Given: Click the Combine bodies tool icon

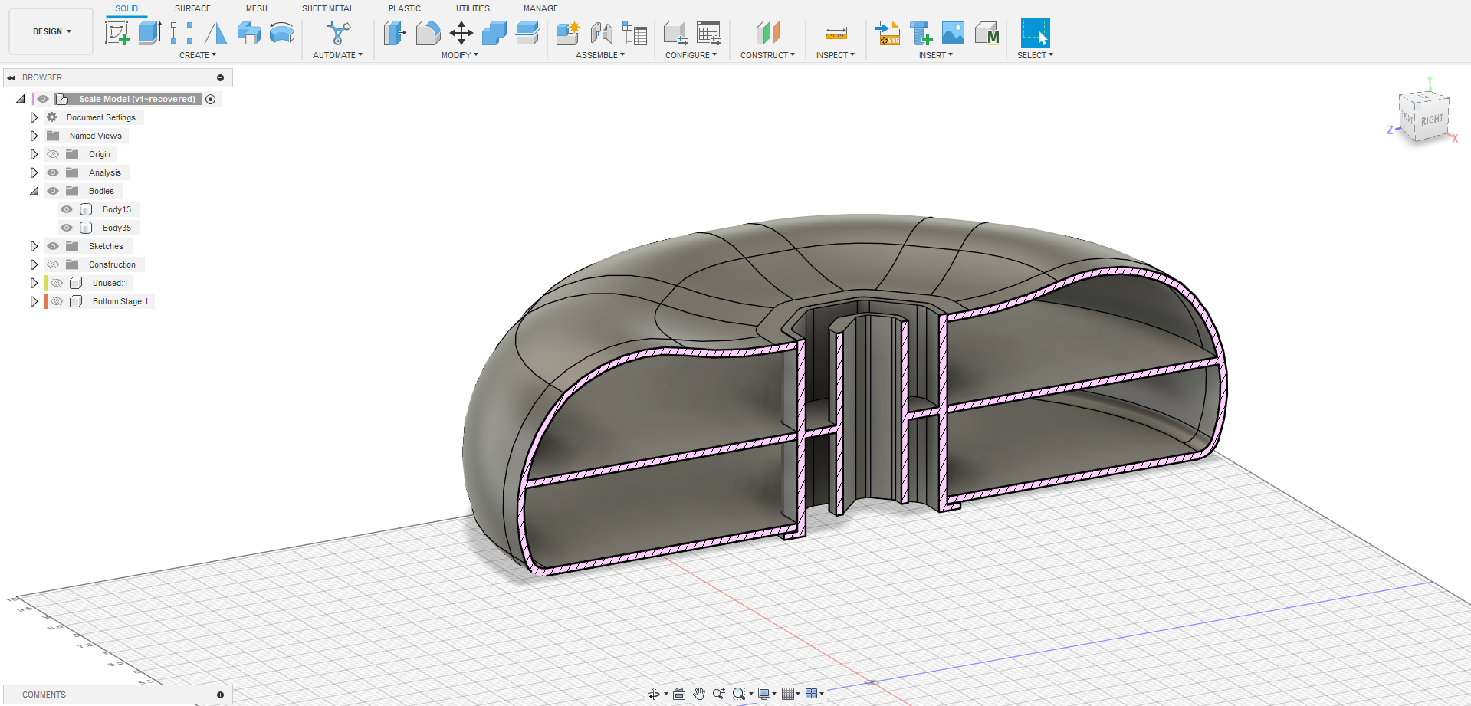Looking at the screenshot, I should [494, 33].
